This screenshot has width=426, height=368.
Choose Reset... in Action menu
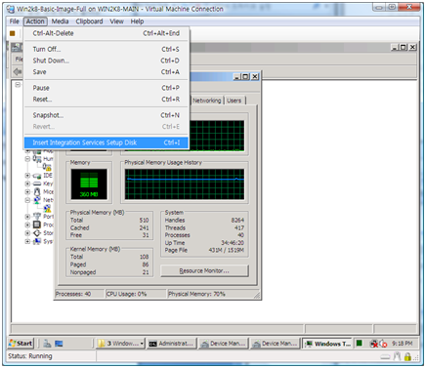[106, 100]
